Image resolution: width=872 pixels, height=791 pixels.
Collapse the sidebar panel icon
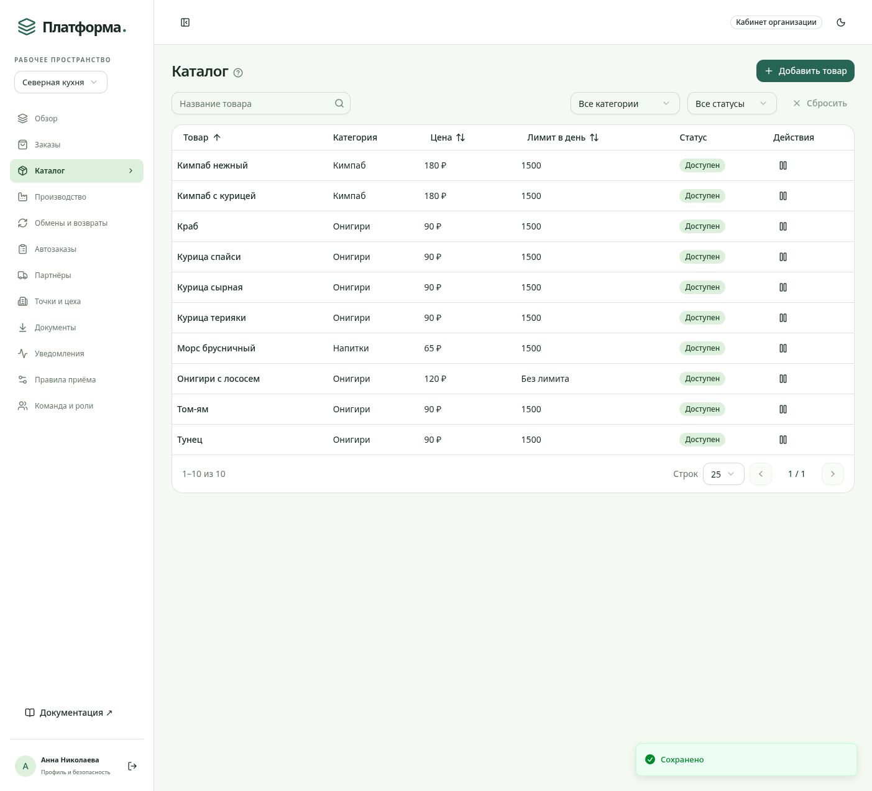185,22
